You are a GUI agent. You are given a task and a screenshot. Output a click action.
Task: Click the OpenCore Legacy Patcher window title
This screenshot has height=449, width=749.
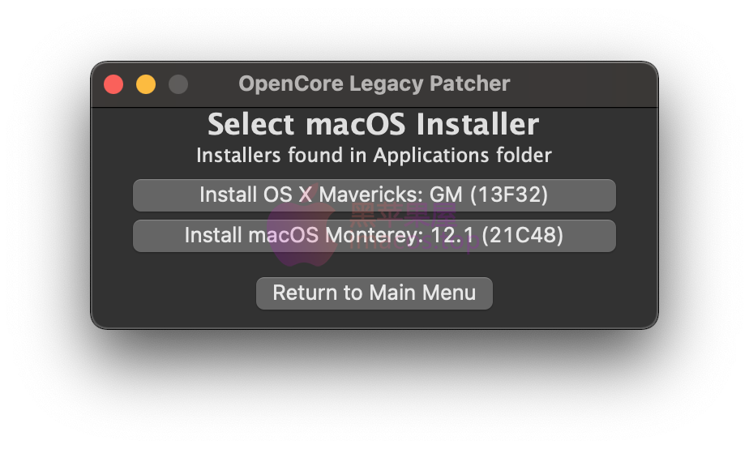click(374, 84)
